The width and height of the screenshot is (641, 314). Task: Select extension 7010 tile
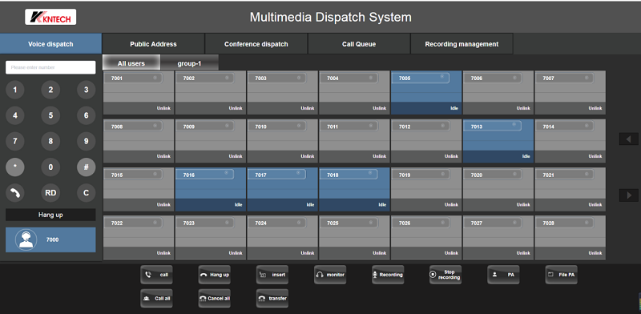(x=283, y=141)
